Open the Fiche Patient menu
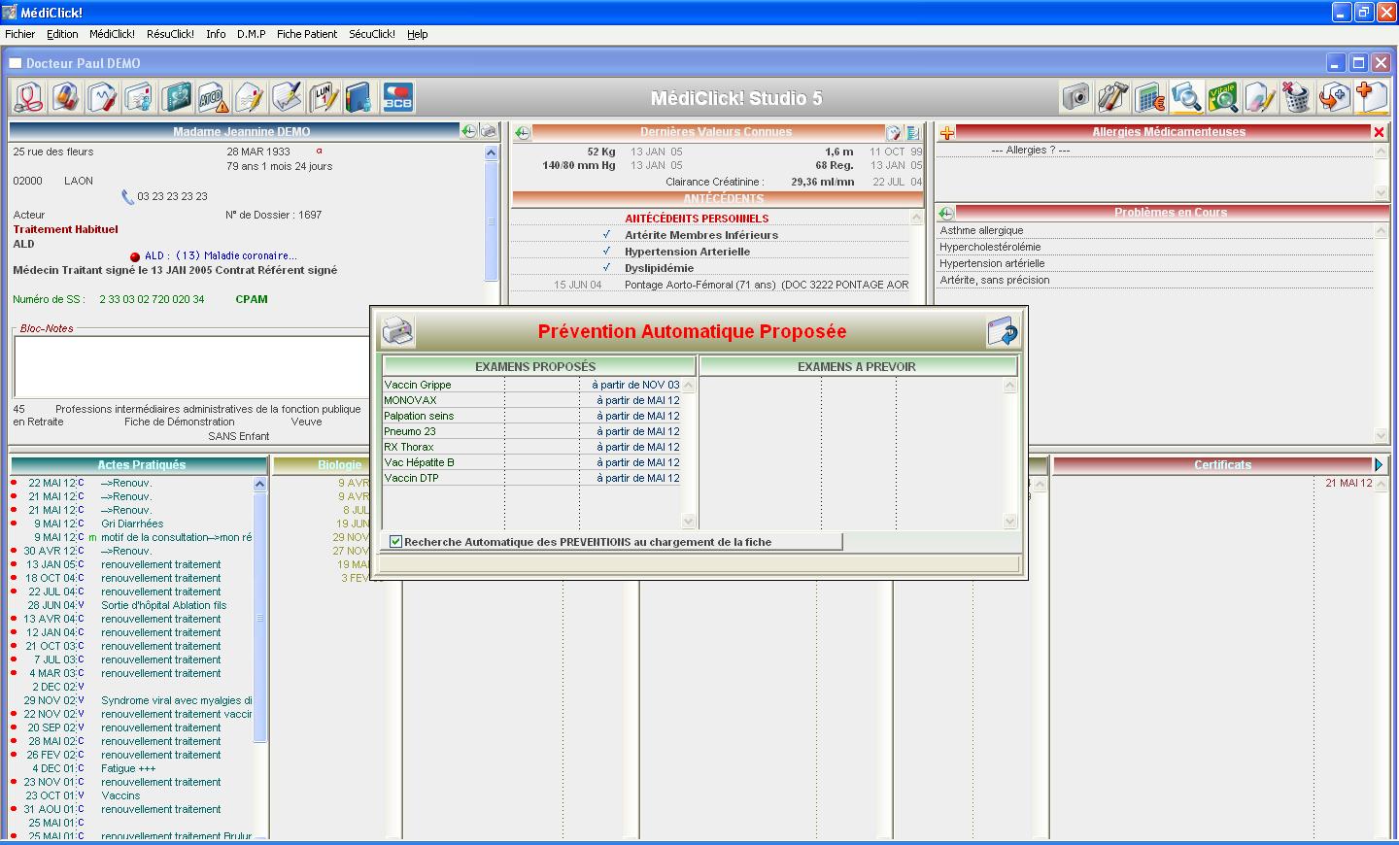1399x845 pixels. click(306, 34)
